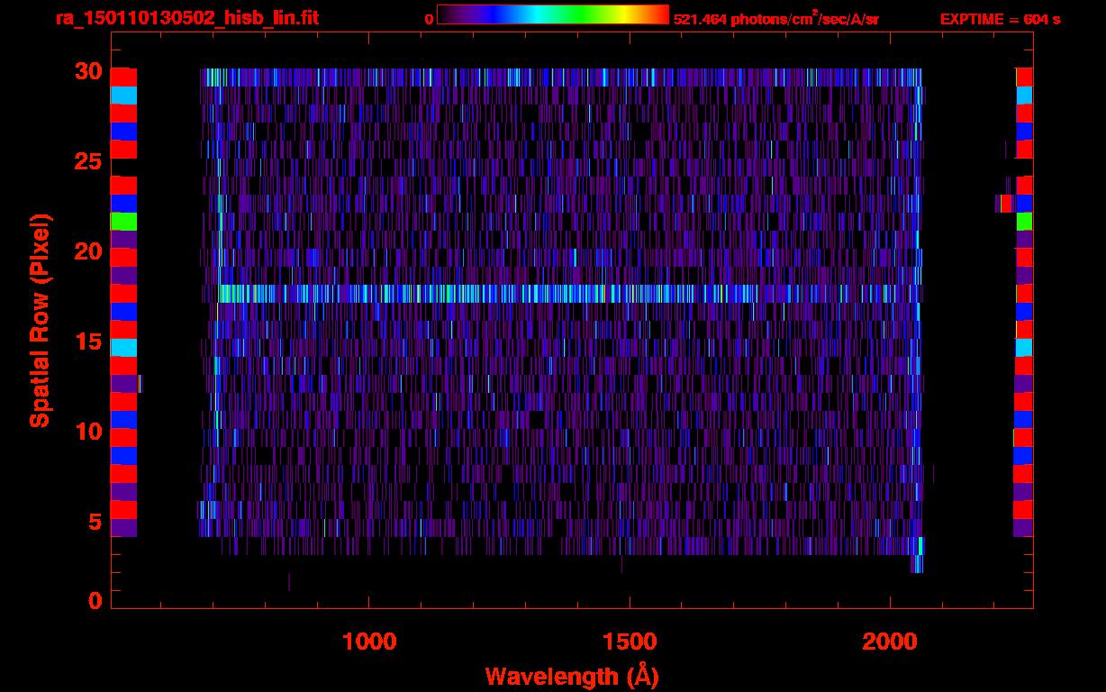
Task: Click the Wavelength (Å) axis label
Action: click(572, 676)
